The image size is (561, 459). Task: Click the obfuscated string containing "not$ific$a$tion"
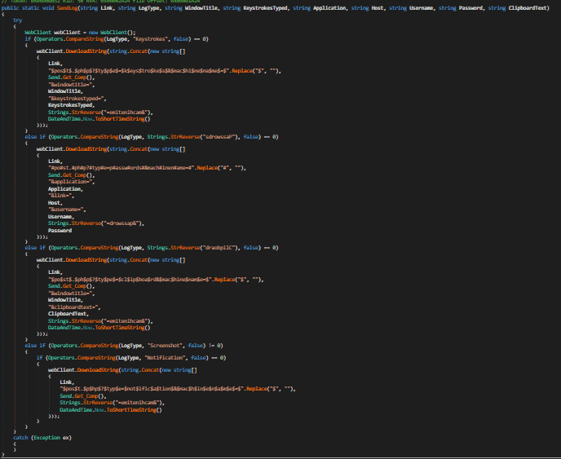(152, 389)
